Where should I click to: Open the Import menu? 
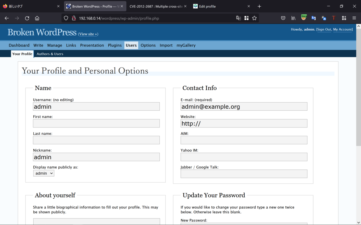[166, 45]
